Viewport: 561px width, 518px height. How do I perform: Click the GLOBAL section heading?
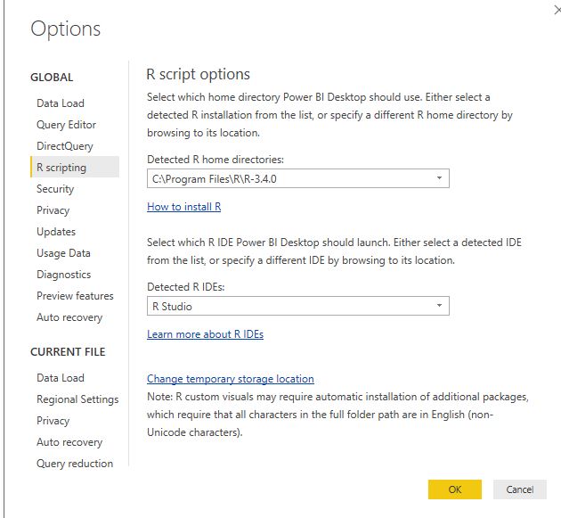point(52,77)
